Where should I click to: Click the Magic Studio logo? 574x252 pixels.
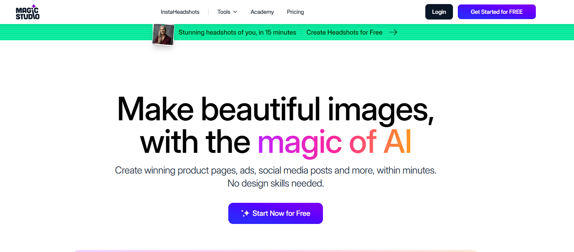28,12
